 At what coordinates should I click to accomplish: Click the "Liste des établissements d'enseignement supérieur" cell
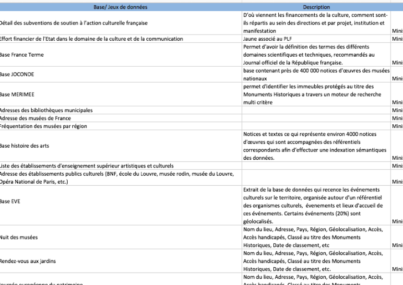click(86, 166)
